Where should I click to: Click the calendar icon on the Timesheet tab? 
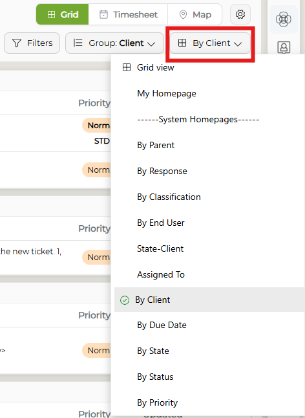point(103,14)
